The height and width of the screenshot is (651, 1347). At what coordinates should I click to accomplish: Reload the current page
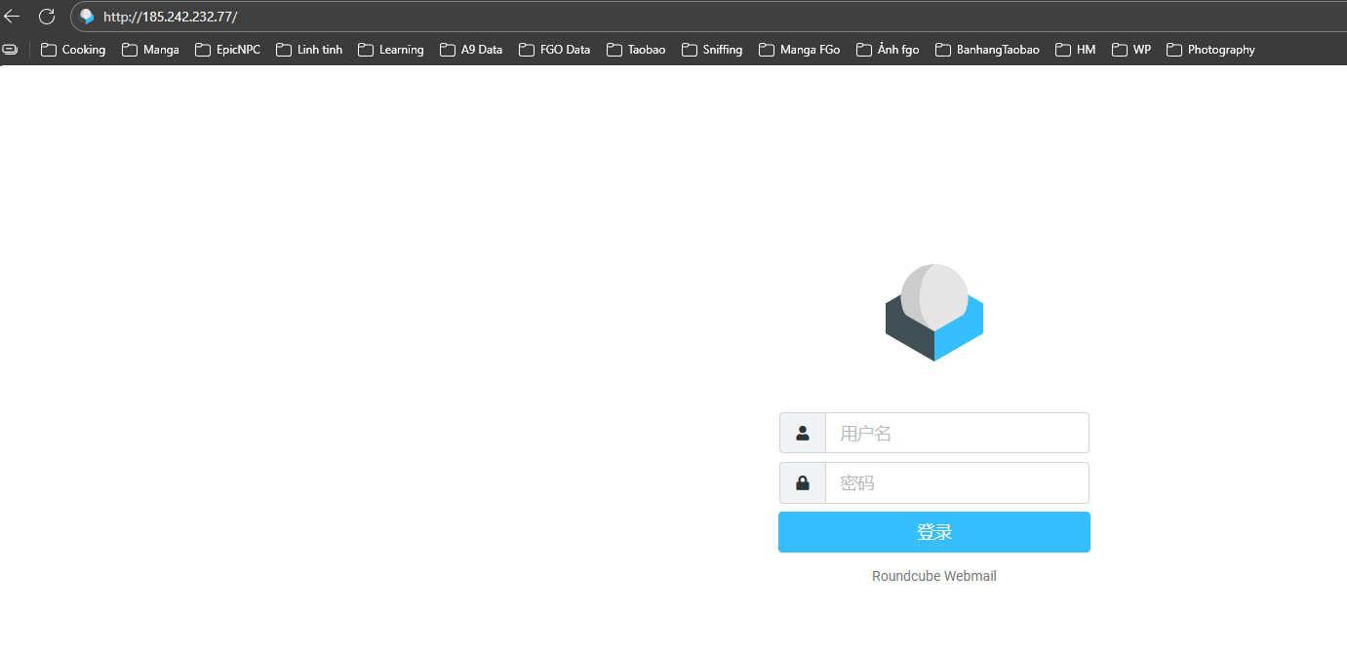[x=46, y=17]
